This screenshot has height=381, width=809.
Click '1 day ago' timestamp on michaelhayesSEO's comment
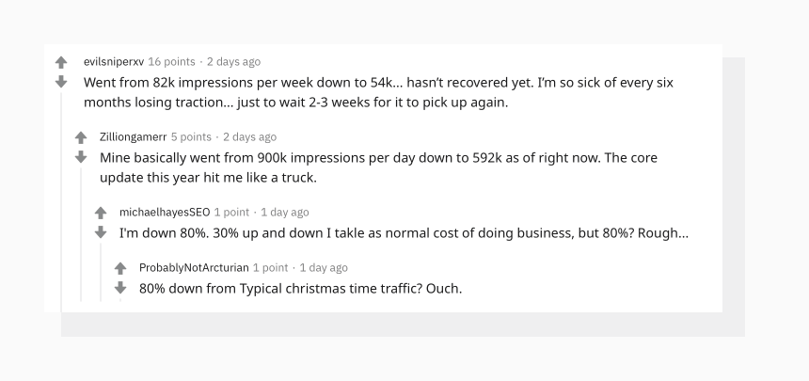[x=285, y=213]
